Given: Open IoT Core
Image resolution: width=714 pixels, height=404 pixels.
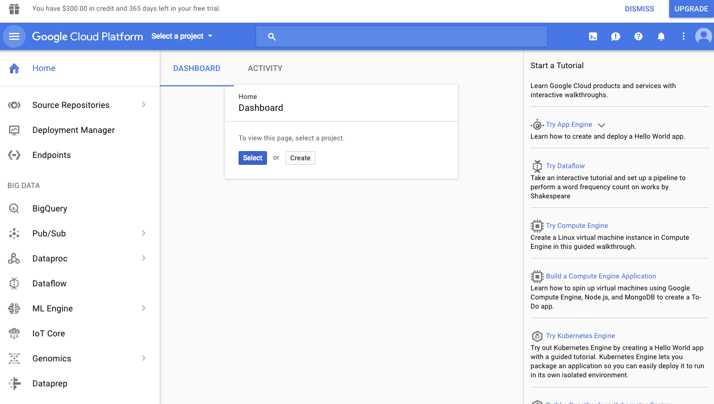Looking at the screenshot, I should [48, 334].
